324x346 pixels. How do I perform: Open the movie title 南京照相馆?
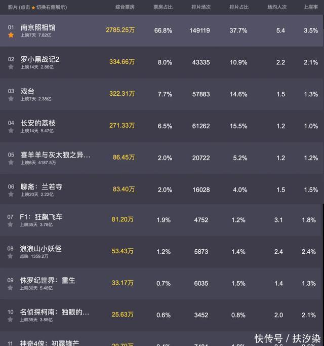tap(38, 27)
